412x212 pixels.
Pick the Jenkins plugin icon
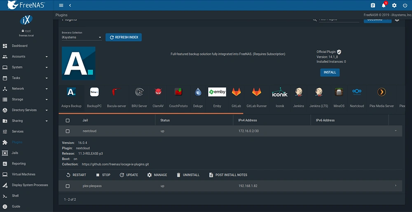tap(298, 92)
